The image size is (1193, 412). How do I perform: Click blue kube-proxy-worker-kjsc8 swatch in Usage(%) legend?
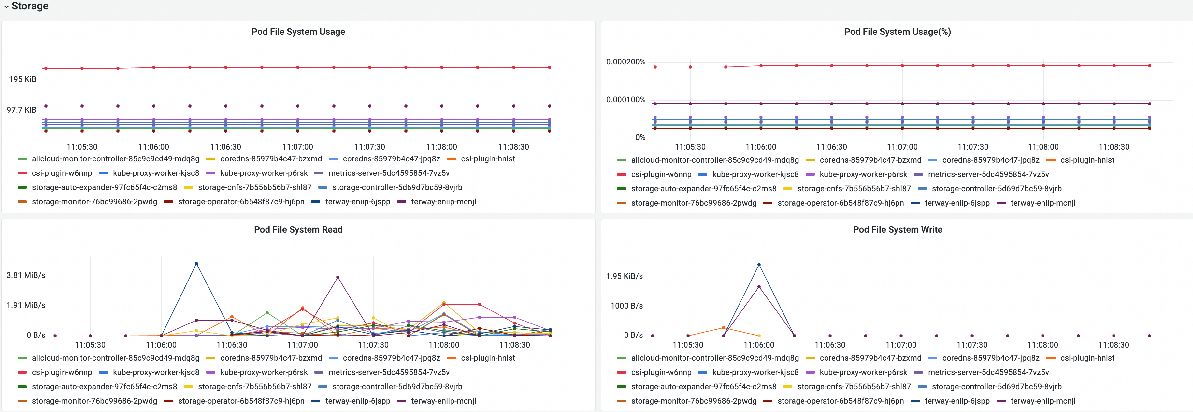tap(702, 175)
